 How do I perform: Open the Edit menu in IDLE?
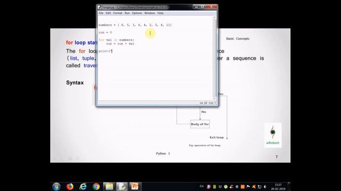108,13
